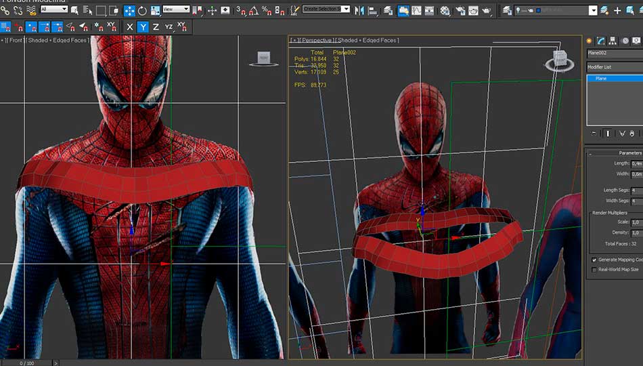Open the Front viewport label menu
The width and height of the screenshot is (643, 366).
(17, 41)
